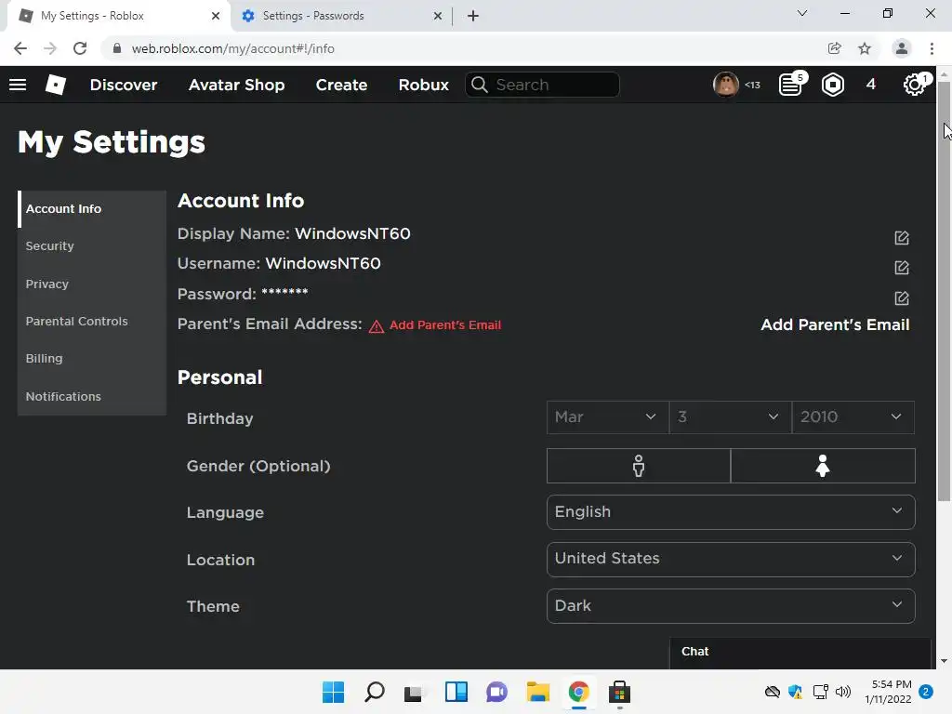The height and width of the screenshot is (714, 952).
Task: Open the Theme dropdown set to Dark
Action: coord(731,606)
